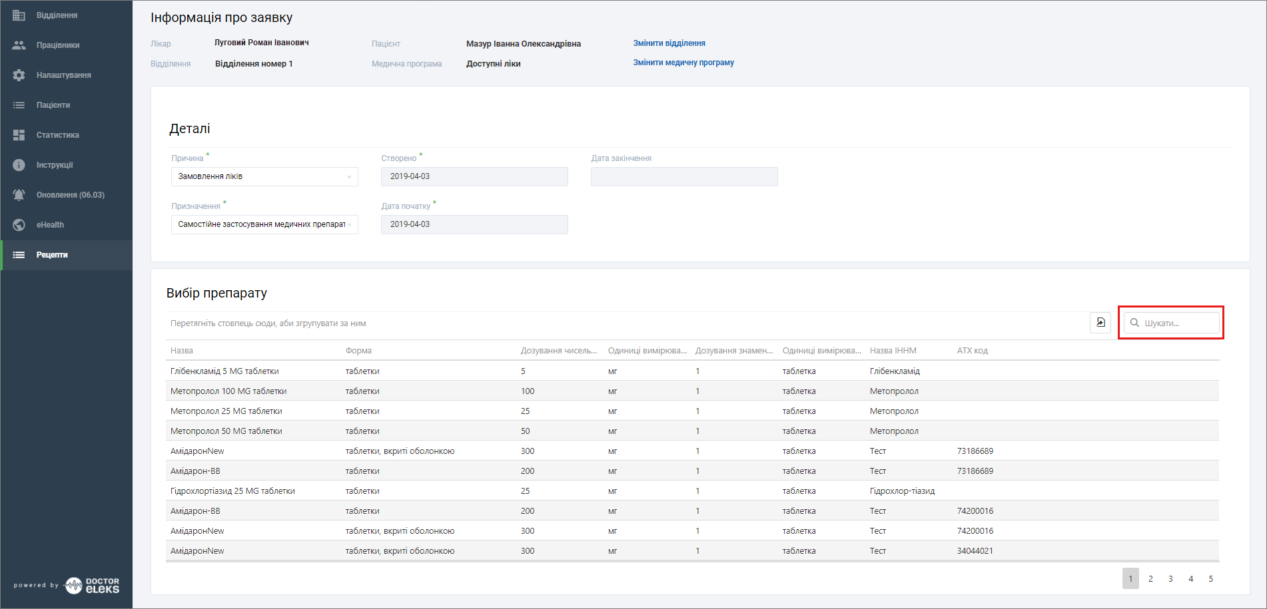Click the Інструкції info icon
Image resolution: width=1267 pixels, height=609 pixels.
[19, 165]
